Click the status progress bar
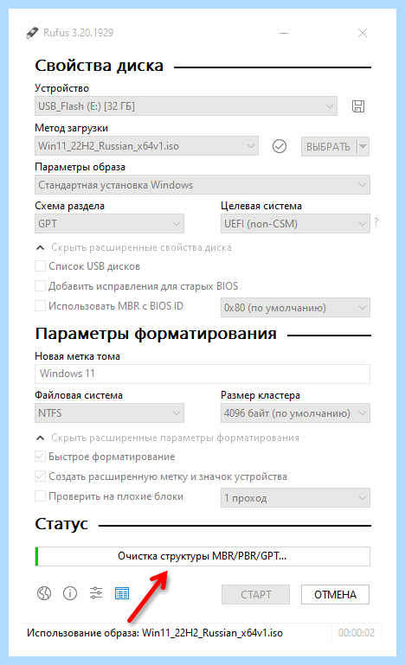The width and height of the screenshot is (405, 665). (x=202, y=556)
